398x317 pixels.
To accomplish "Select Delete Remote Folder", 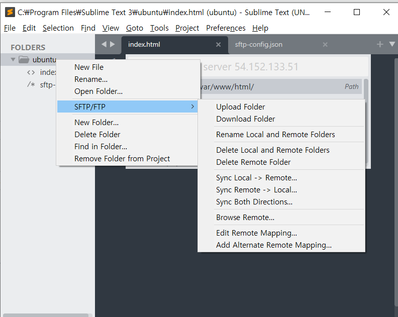I will coord(281,162).
